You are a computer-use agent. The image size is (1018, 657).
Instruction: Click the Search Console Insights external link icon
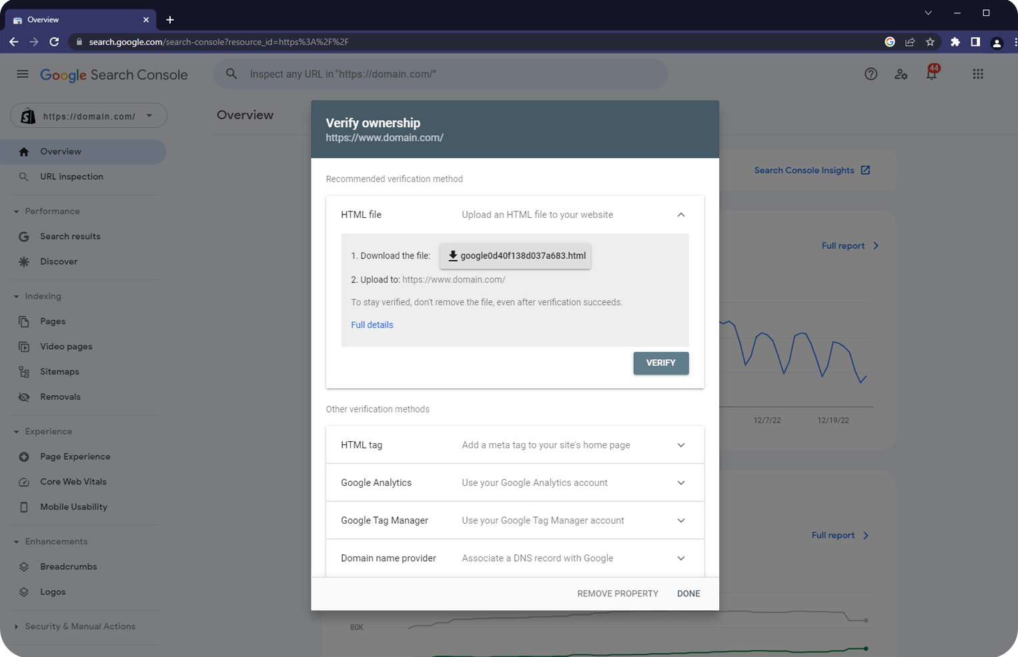pyautogui.click(x=865, y=170)
